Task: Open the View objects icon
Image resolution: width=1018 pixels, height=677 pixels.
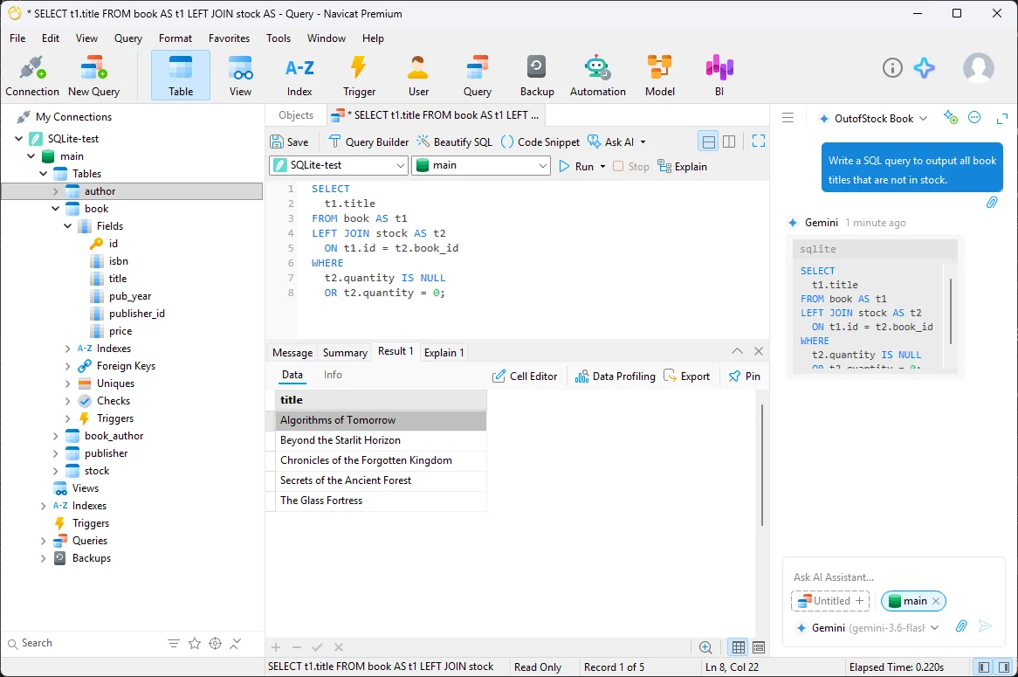Action: tap(240, 76)
